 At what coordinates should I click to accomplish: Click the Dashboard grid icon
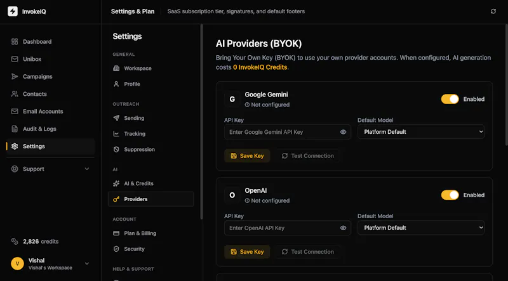tap(15, 41)
